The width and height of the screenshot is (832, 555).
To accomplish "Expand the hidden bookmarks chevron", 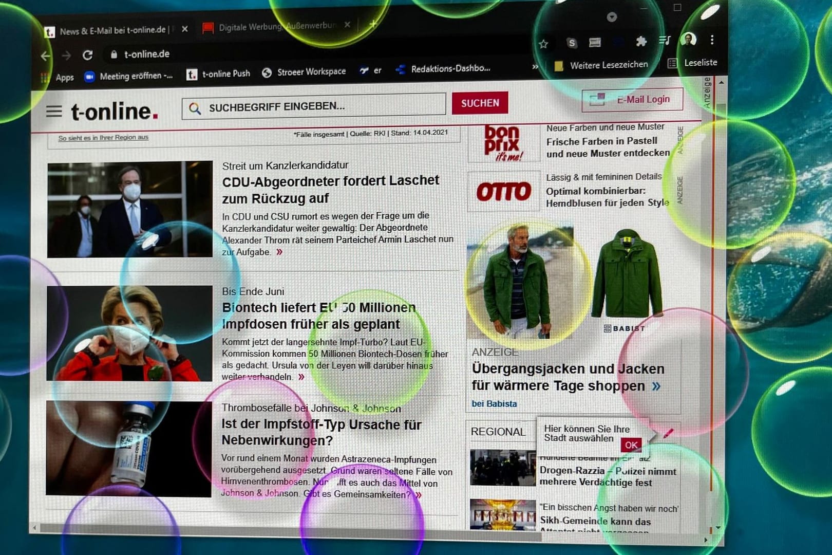I will click(535, 67).
